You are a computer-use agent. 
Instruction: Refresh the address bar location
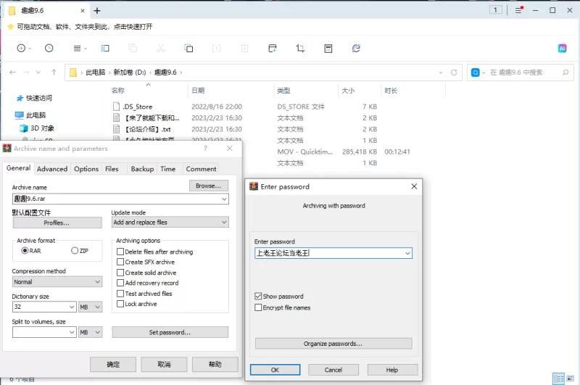pyautogui.click(x=454, y=73)
